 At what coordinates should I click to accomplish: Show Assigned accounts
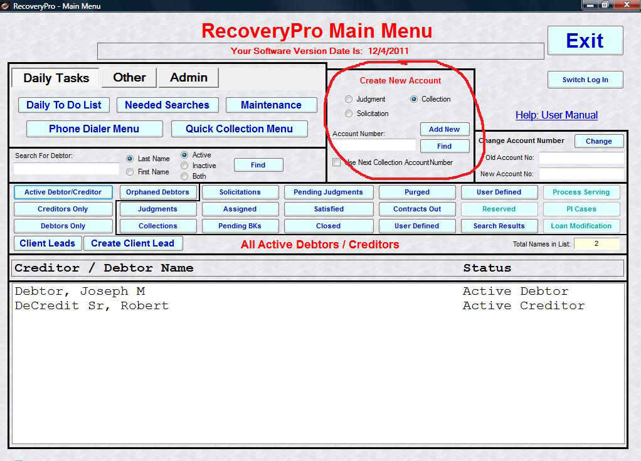240,209
